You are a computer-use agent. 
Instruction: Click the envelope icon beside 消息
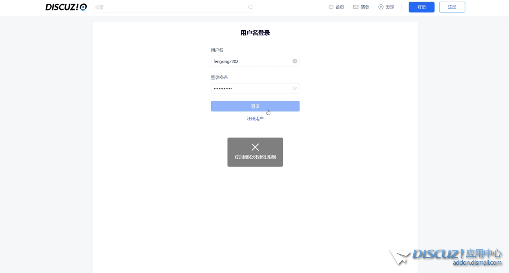click(x=356, y=7)
